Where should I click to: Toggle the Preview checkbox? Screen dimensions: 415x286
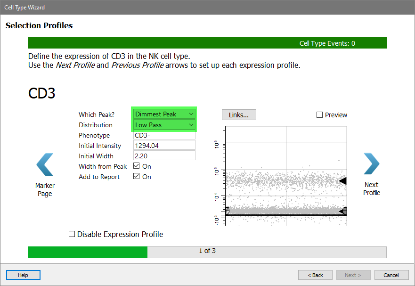click(x=320, y=115)
